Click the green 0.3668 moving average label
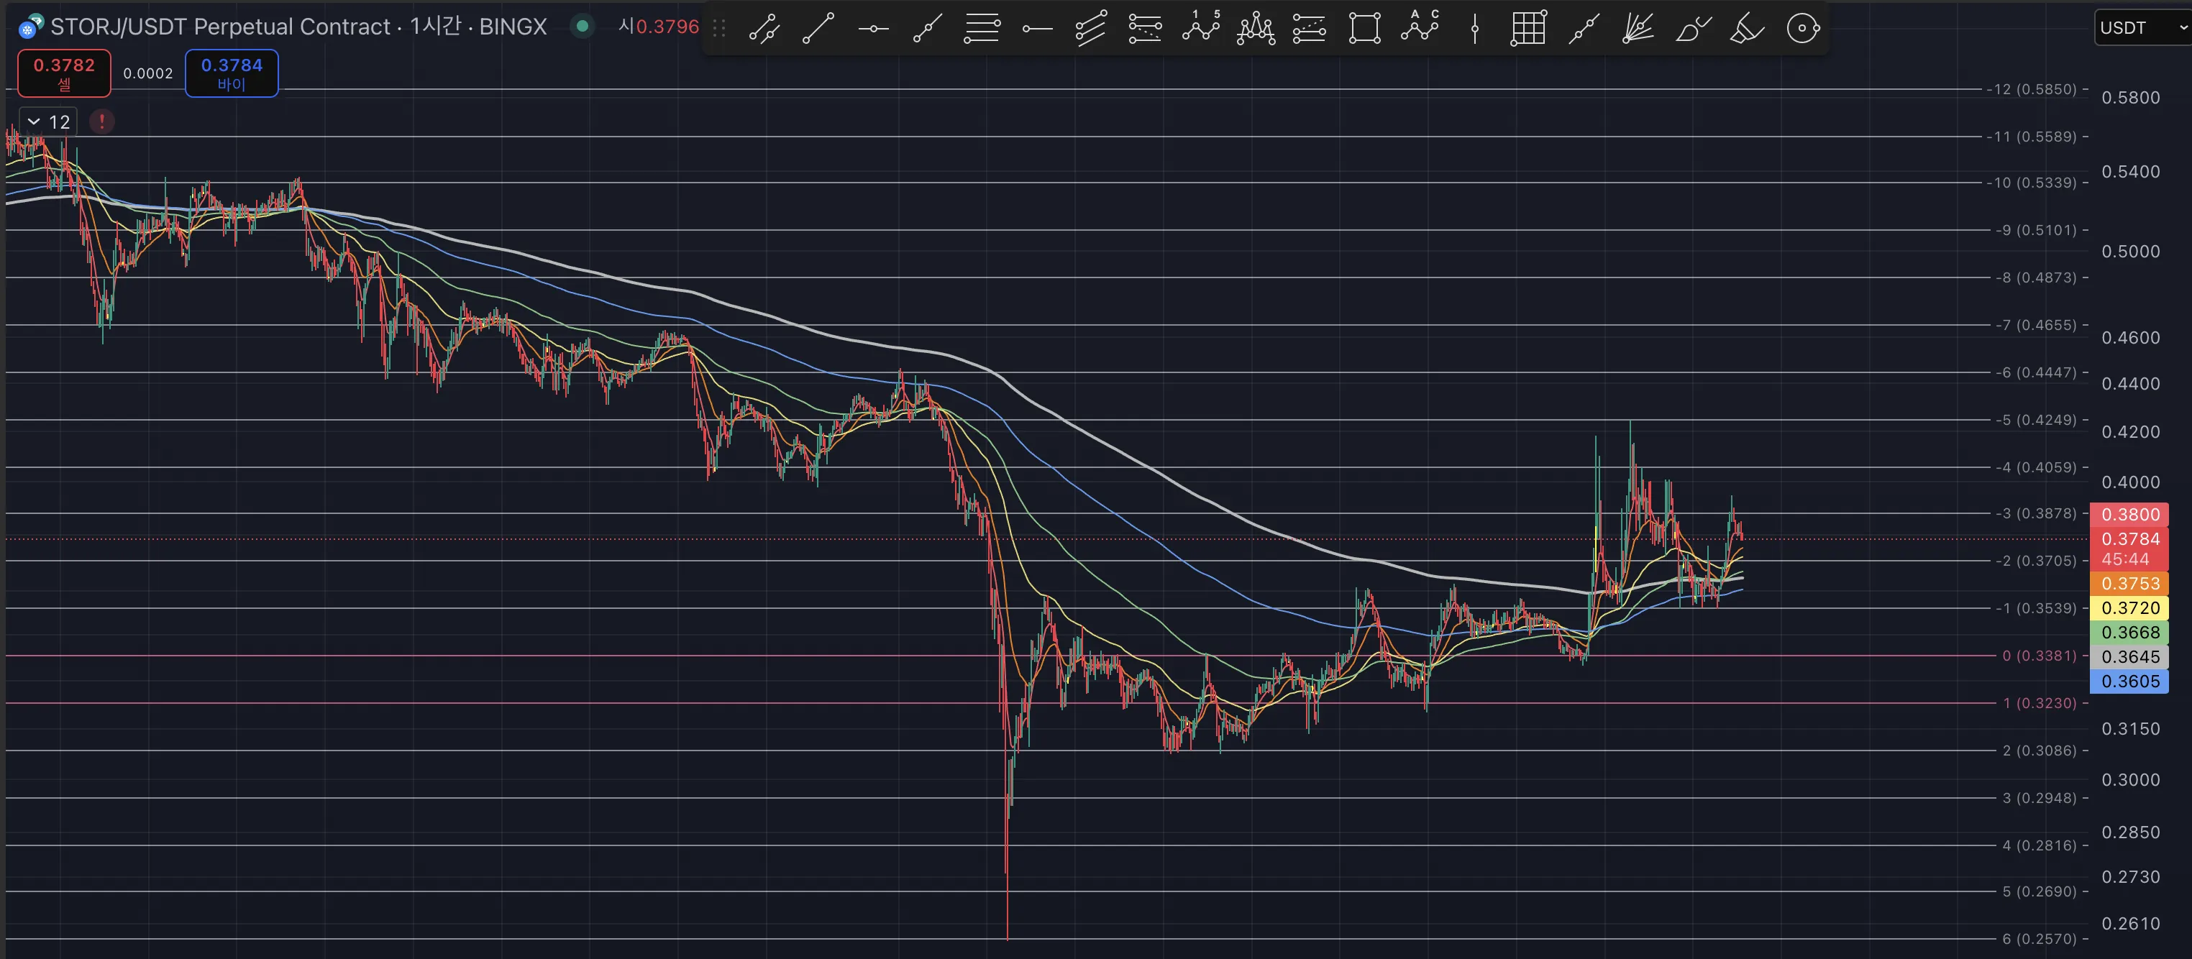 tap(2129, 632)
